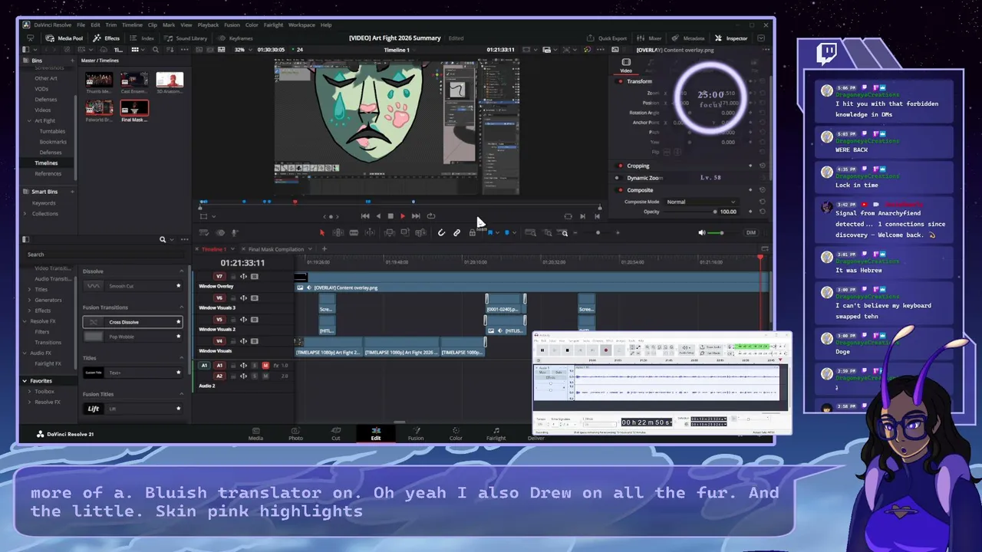Select the Trim Edit Mode tool
This screenshot has height=552, width=982.
click(338, 232)
